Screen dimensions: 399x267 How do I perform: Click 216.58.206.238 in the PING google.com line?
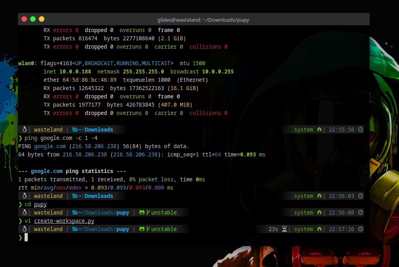pos(94,146)
